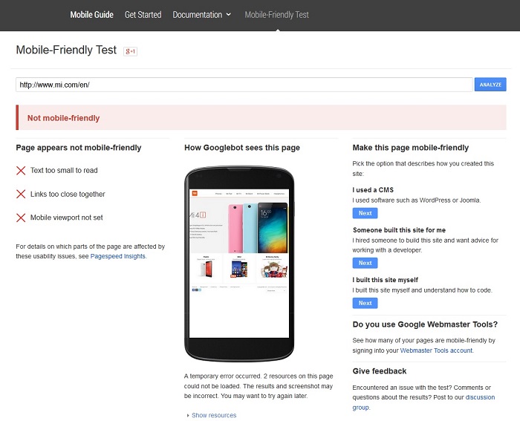Click the Mobile-Friendly Test page heading

pyautogui.click(x=66, y=50)
